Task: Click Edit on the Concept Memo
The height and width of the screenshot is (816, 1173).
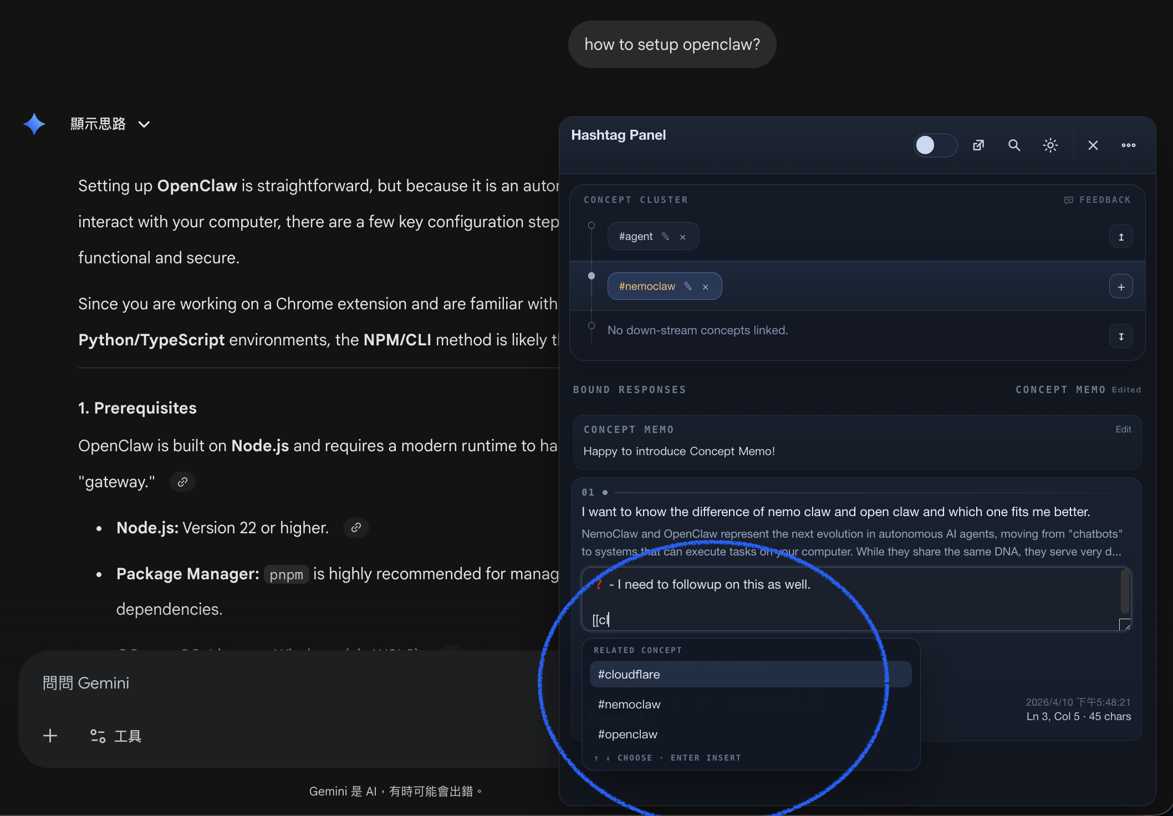Action: click(1123, 429)
